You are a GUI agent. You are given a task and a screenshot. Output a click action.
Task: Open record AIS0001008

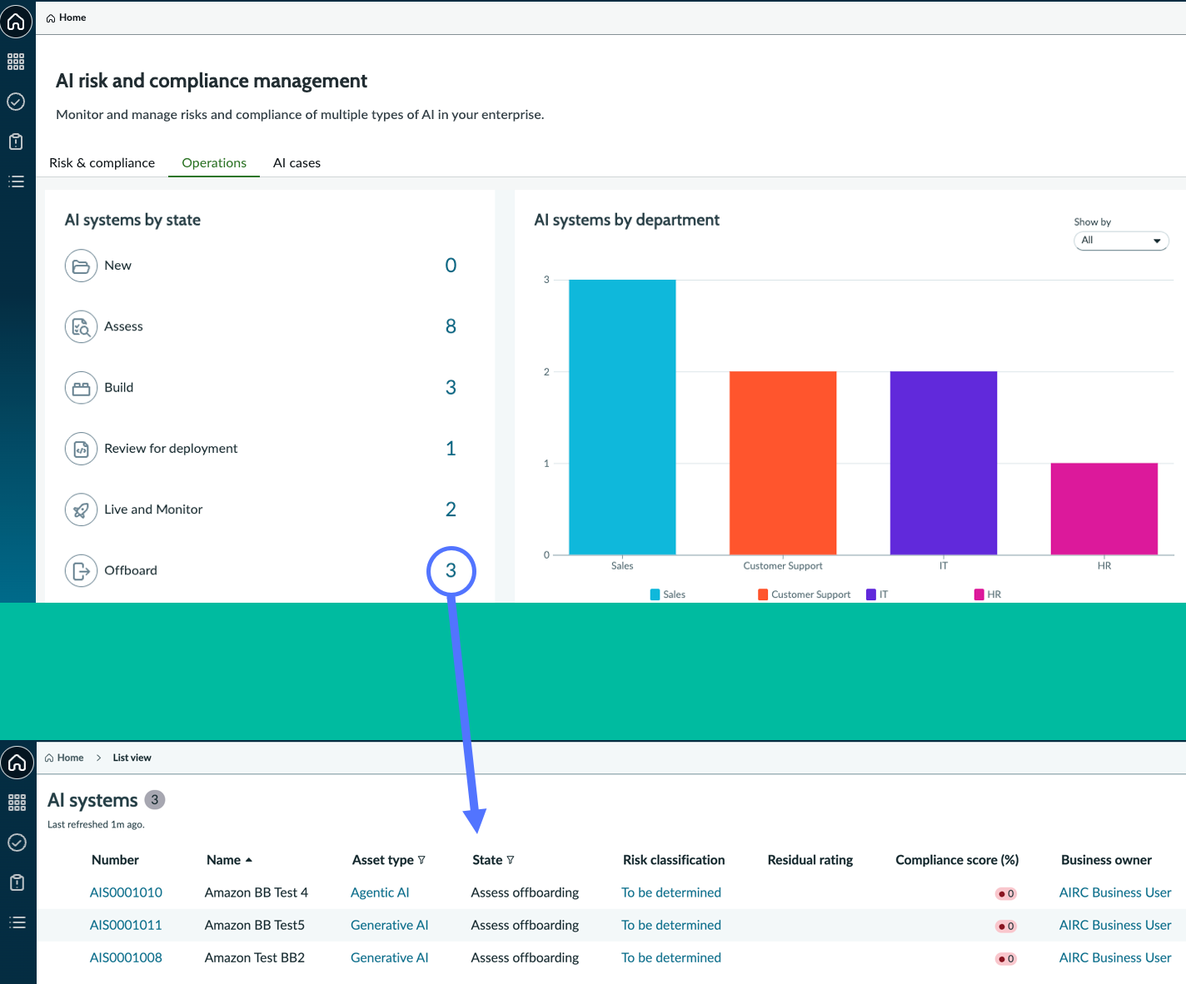click(x=126, y=957)
